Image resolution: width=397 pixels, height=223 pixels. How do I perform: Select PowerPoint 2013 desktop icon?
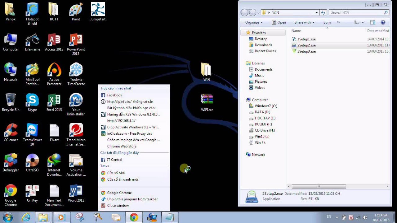pyautogui.click(x=76, y=44)
